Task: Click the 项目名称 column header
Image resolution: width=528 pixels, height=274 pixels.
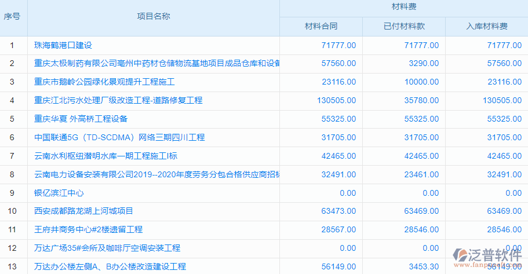Action: tap(154, 17)
